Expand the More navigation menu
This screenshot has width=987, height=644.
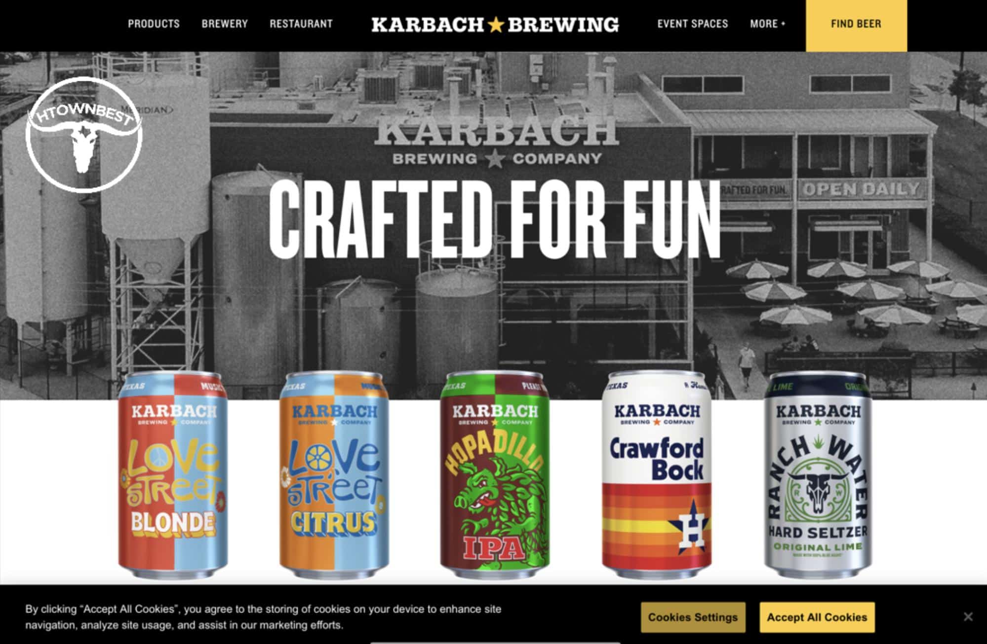(x=767, y=24)
